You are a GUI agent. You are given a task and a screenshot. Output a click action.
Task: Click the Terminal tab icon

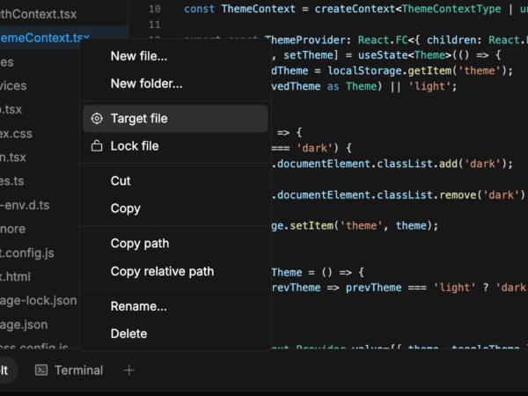point(41,370)
